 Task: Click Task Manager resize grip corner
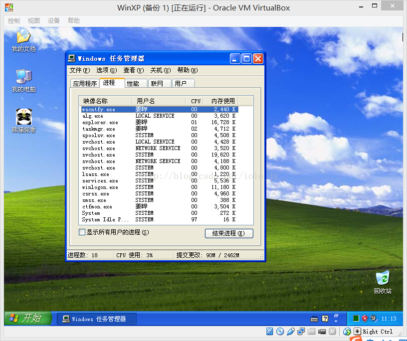(261, 257)
